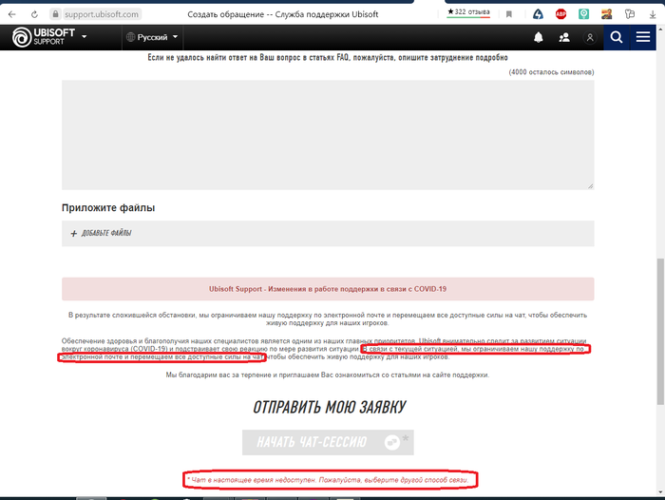Image resolution: width=665 pixels, height=500 pixels.
Task: Open the hamburger menu
Action: (643, 37)
